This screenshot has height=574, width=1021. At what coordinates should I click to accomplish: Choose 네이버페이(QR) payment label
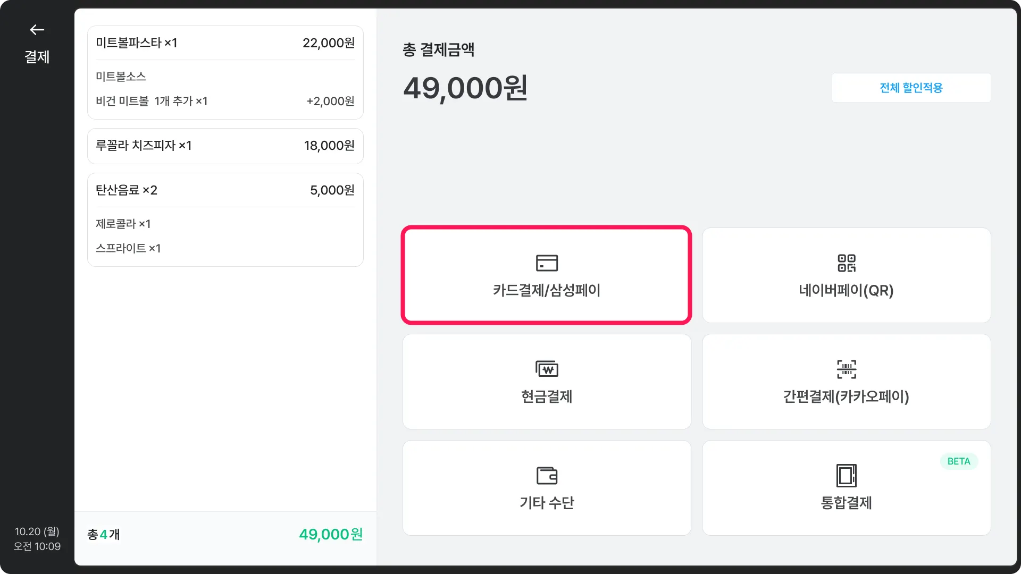(846, 290)
